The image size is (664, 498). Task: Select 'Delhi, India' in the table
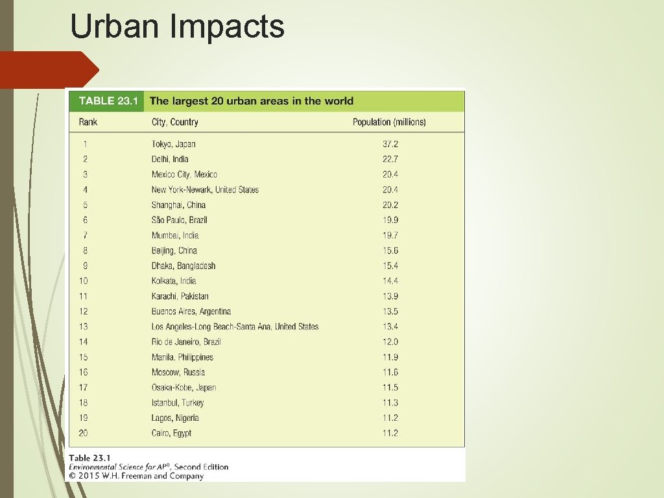[x=170, y=160]
